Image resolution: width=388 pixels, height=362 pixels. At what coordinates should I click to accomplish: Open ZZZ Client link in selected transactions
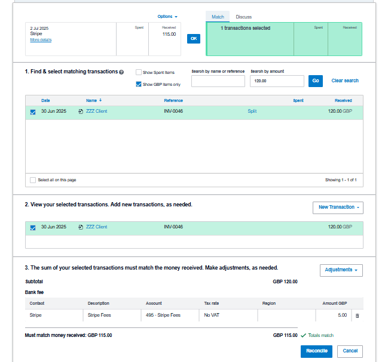[96, 227]
